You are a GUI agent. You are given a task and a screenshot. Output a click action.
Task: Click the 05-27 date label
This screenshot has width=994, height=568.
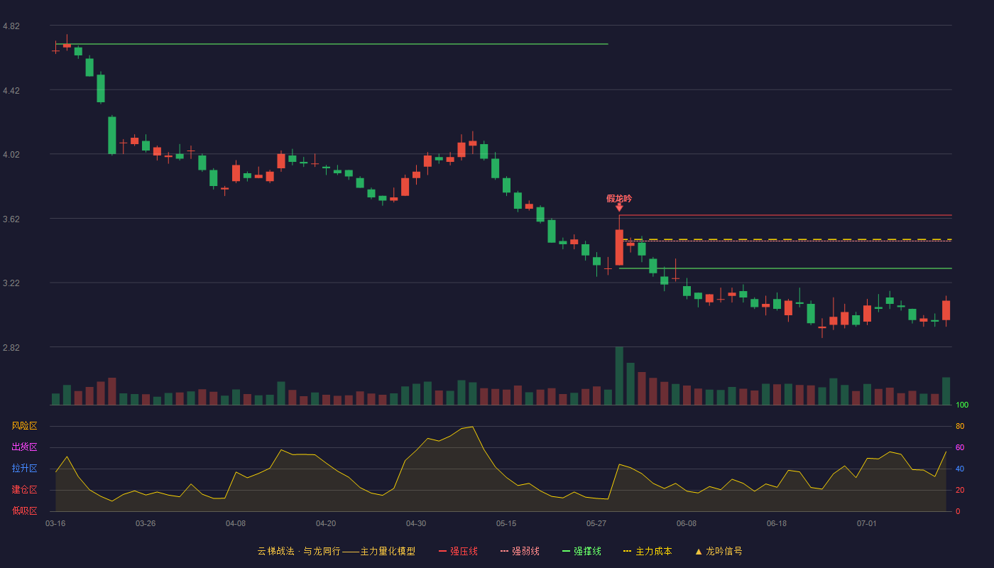click(596, 523)
